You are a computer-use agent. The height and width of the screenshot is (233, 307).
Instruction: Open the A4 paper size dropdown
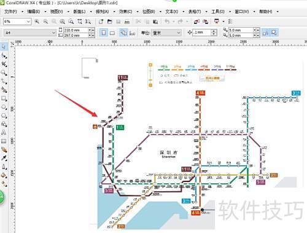point(53,33)
